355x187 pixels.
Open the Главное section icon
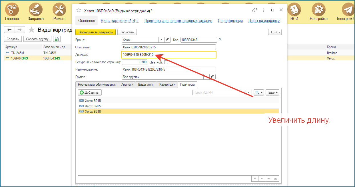(x=12, y=9)
